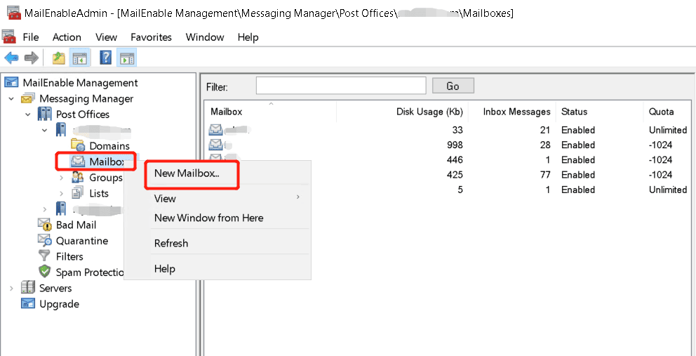Select the Bad Mail icon in tree
This screenshot has height=356, width=696.
point(44,225)
